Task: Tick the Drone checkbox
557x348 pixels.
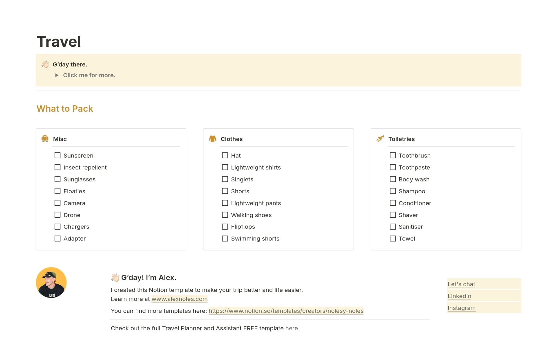Action: [x=57, y=215]
